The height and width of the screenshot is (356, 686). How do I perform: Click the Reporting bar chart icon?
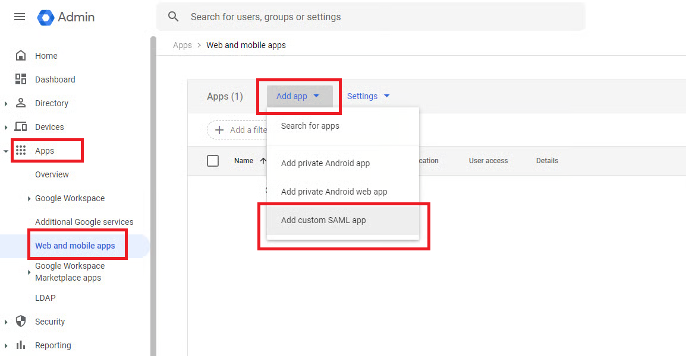(21, 345)
